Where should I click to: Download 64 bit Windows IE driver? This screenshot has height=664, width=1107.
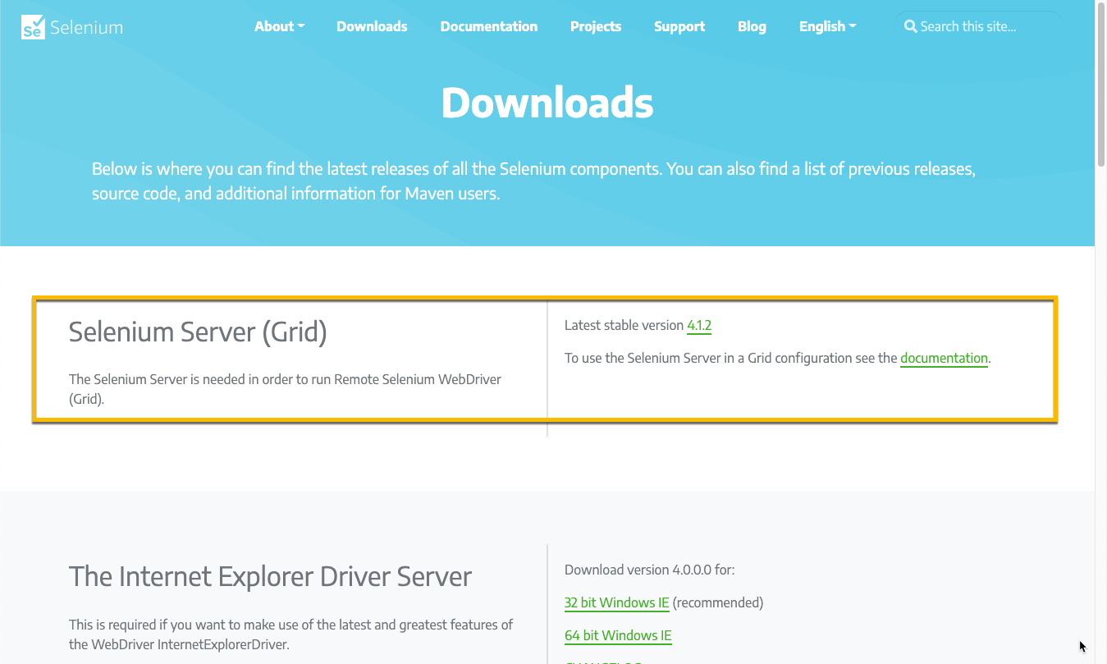click(x=618, y=635)
